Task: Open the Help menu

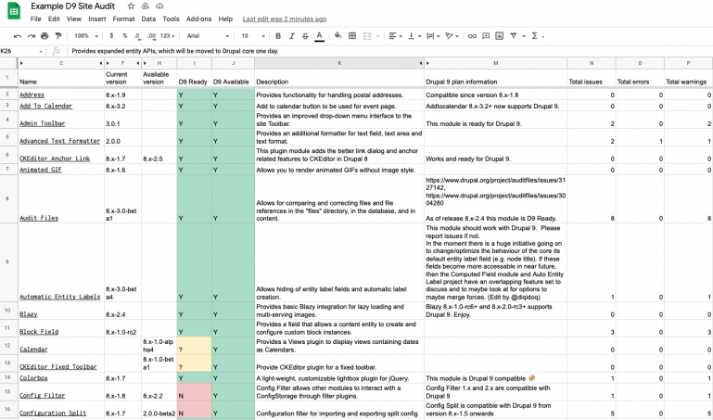Action: [225, 19]
